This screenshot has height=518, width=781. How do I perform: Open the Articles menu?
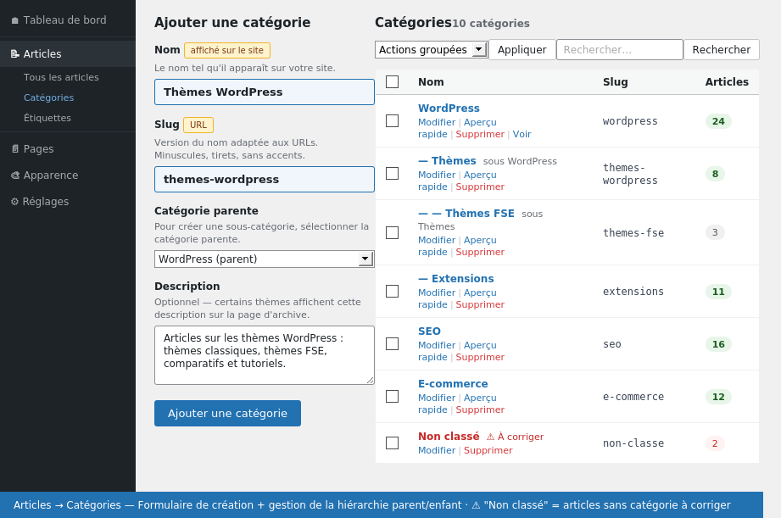68,53
